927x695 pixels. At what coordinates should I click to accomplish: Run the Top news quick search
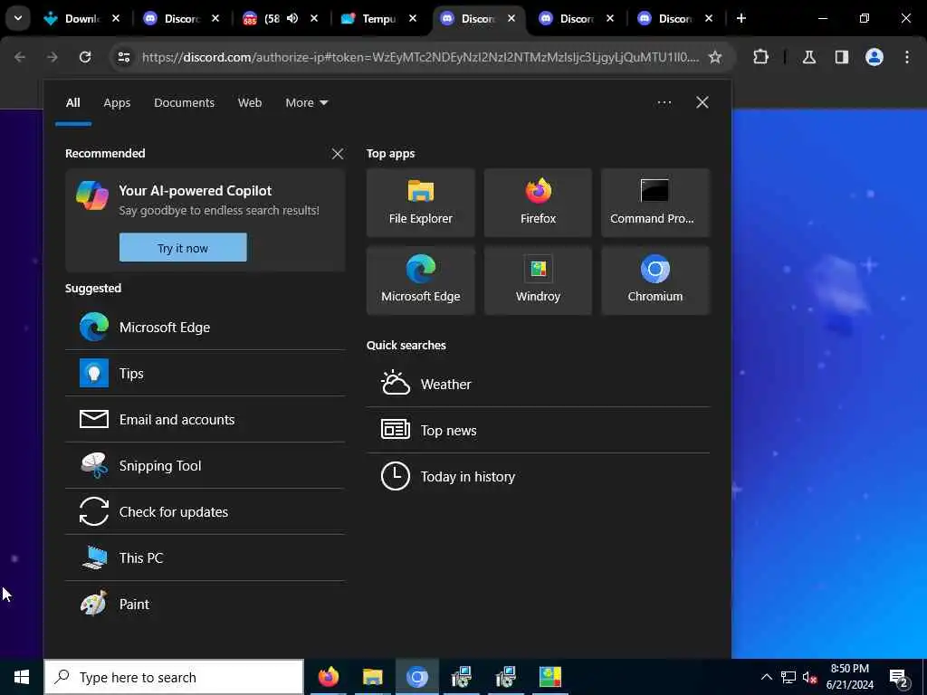(x=538, y=430)
